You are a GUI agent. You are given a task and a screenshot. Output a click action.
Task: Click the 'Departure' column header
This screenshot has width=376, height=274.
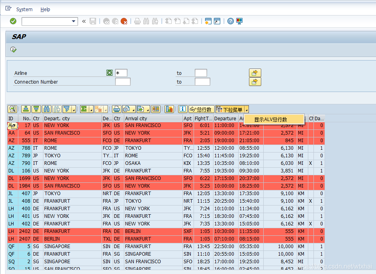(x=226, y=118)
